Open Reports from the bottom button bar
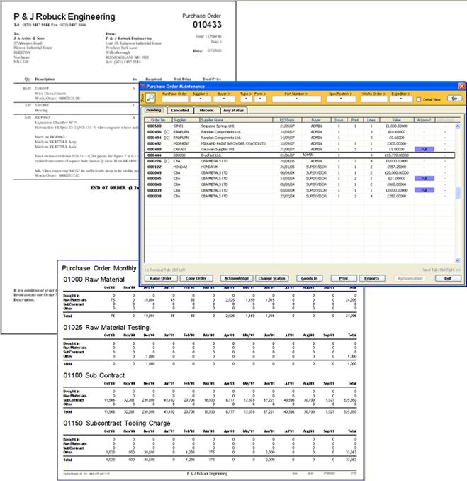Viewport: 467px width, 481px height. [x=373, y=279]
